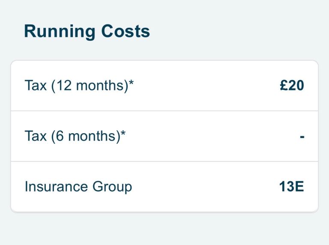Click "Tax" in the 12 months row

(36, 86)
